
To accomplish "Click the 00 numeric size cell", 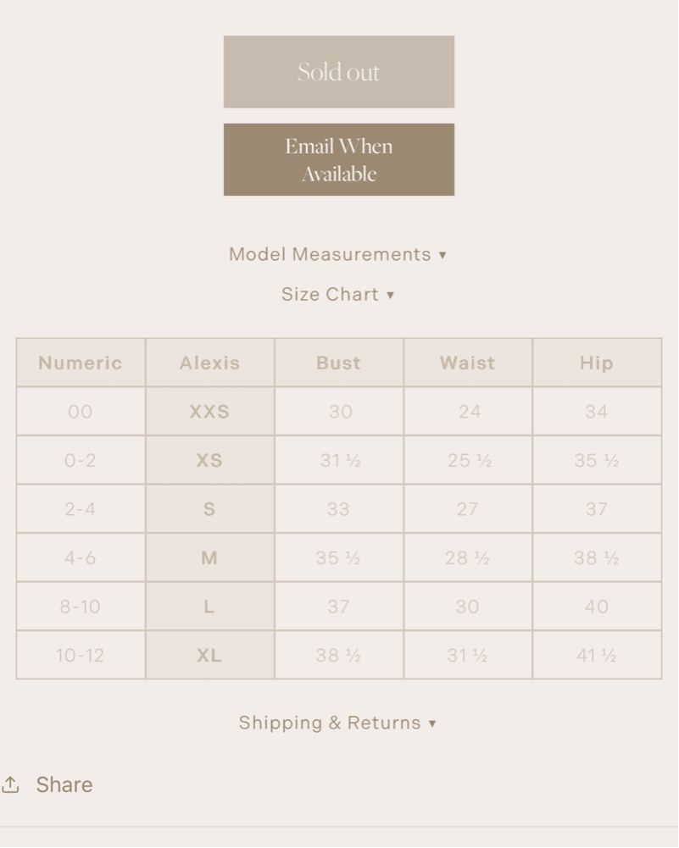I will (81, 412).
